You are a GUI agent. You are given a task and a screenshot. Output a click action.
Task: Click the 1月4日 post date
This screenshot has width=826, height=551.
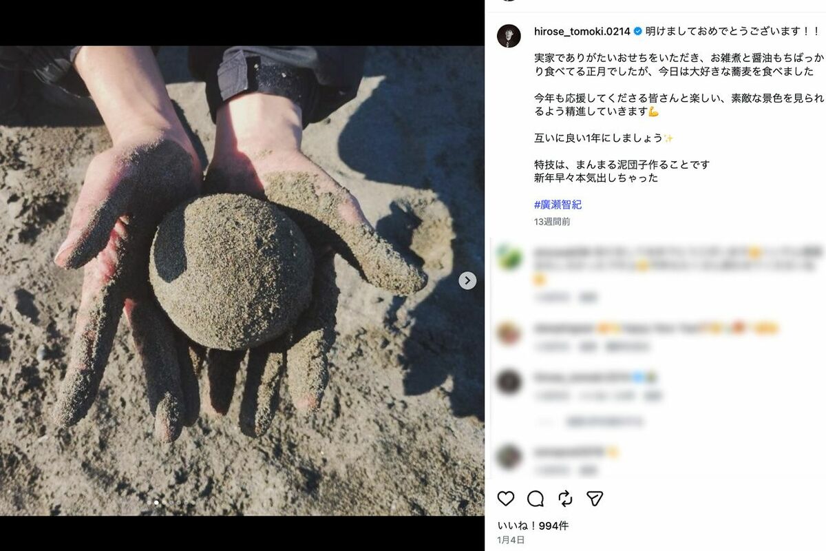[511, 540]
